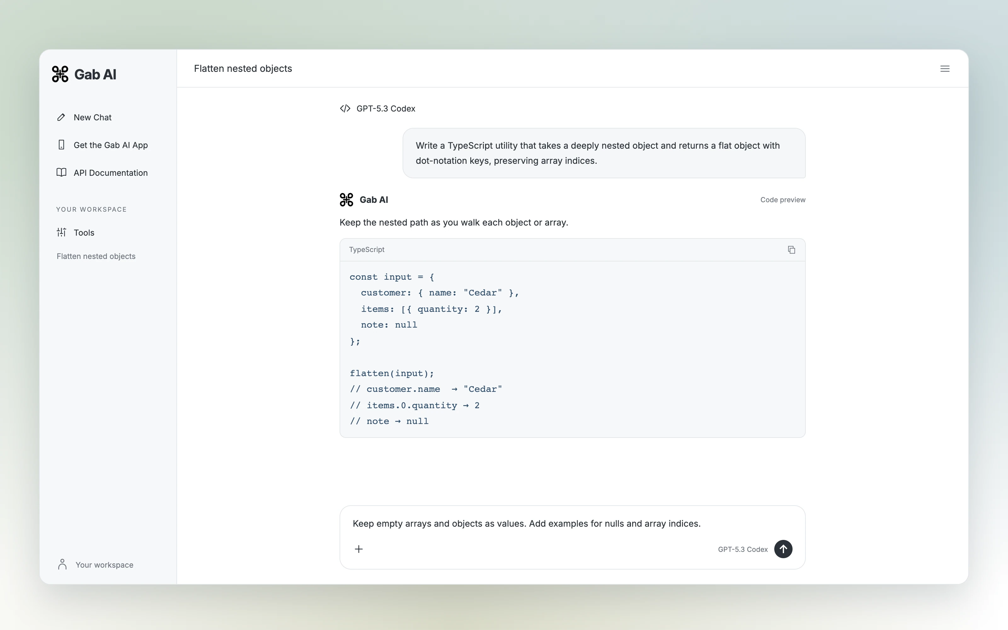Click the user message bubble about TypeScript utility
The image size is (1008, 630).
point(604,153)
